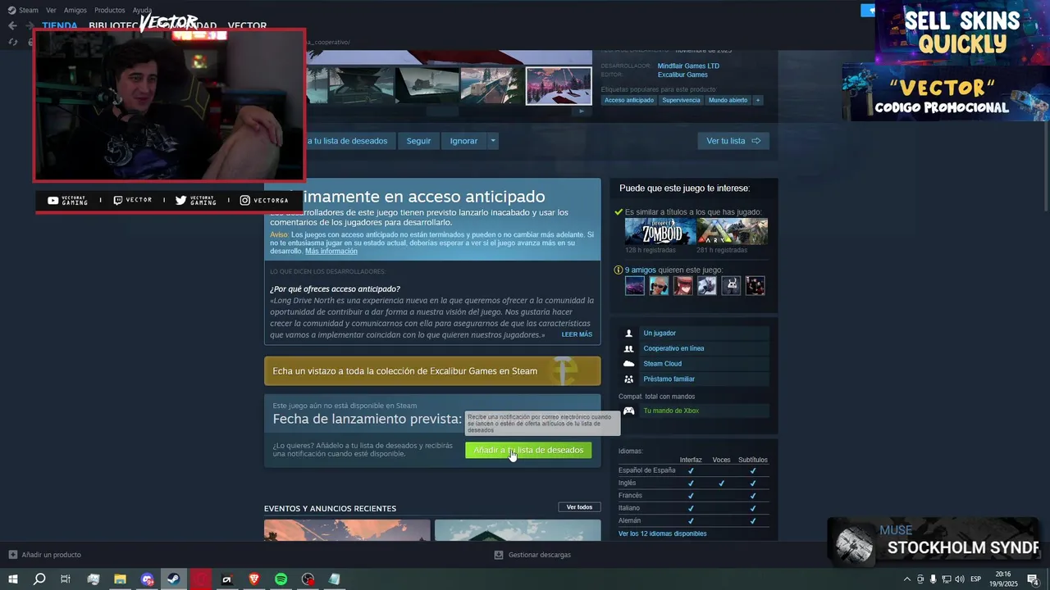Click the first event thumbnail under Eventos
Viewport: 1050px width, 590px height.
pos(347,530)
